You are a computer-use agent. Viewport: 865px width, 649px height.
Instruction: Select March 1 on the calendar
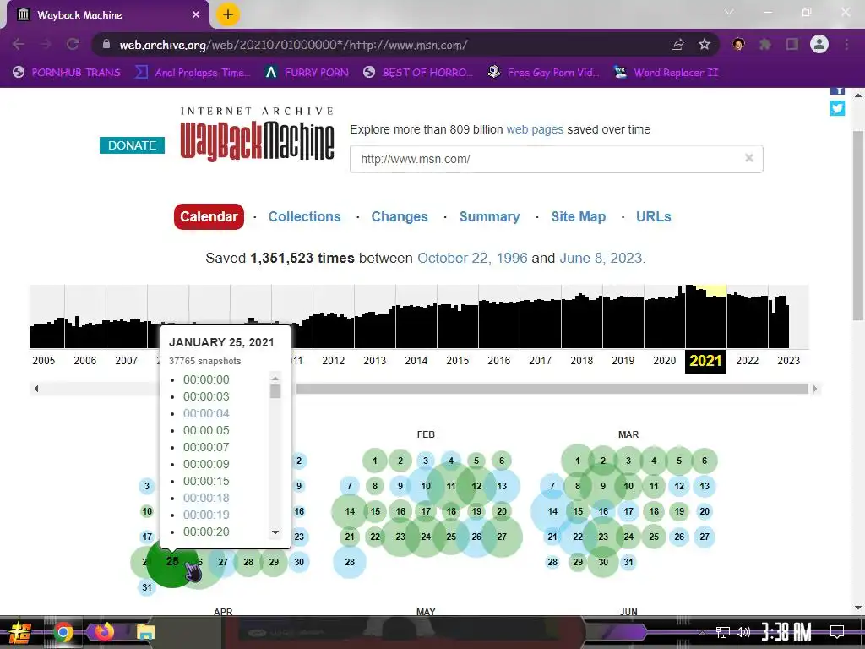click(578, 461)
